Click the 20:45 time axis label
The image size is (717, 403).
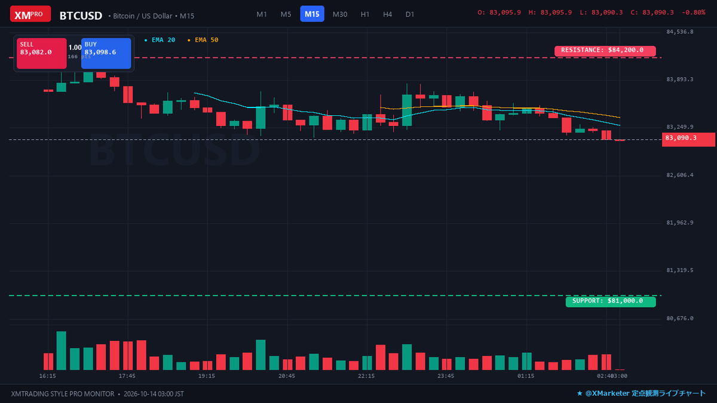pos(287,376)
